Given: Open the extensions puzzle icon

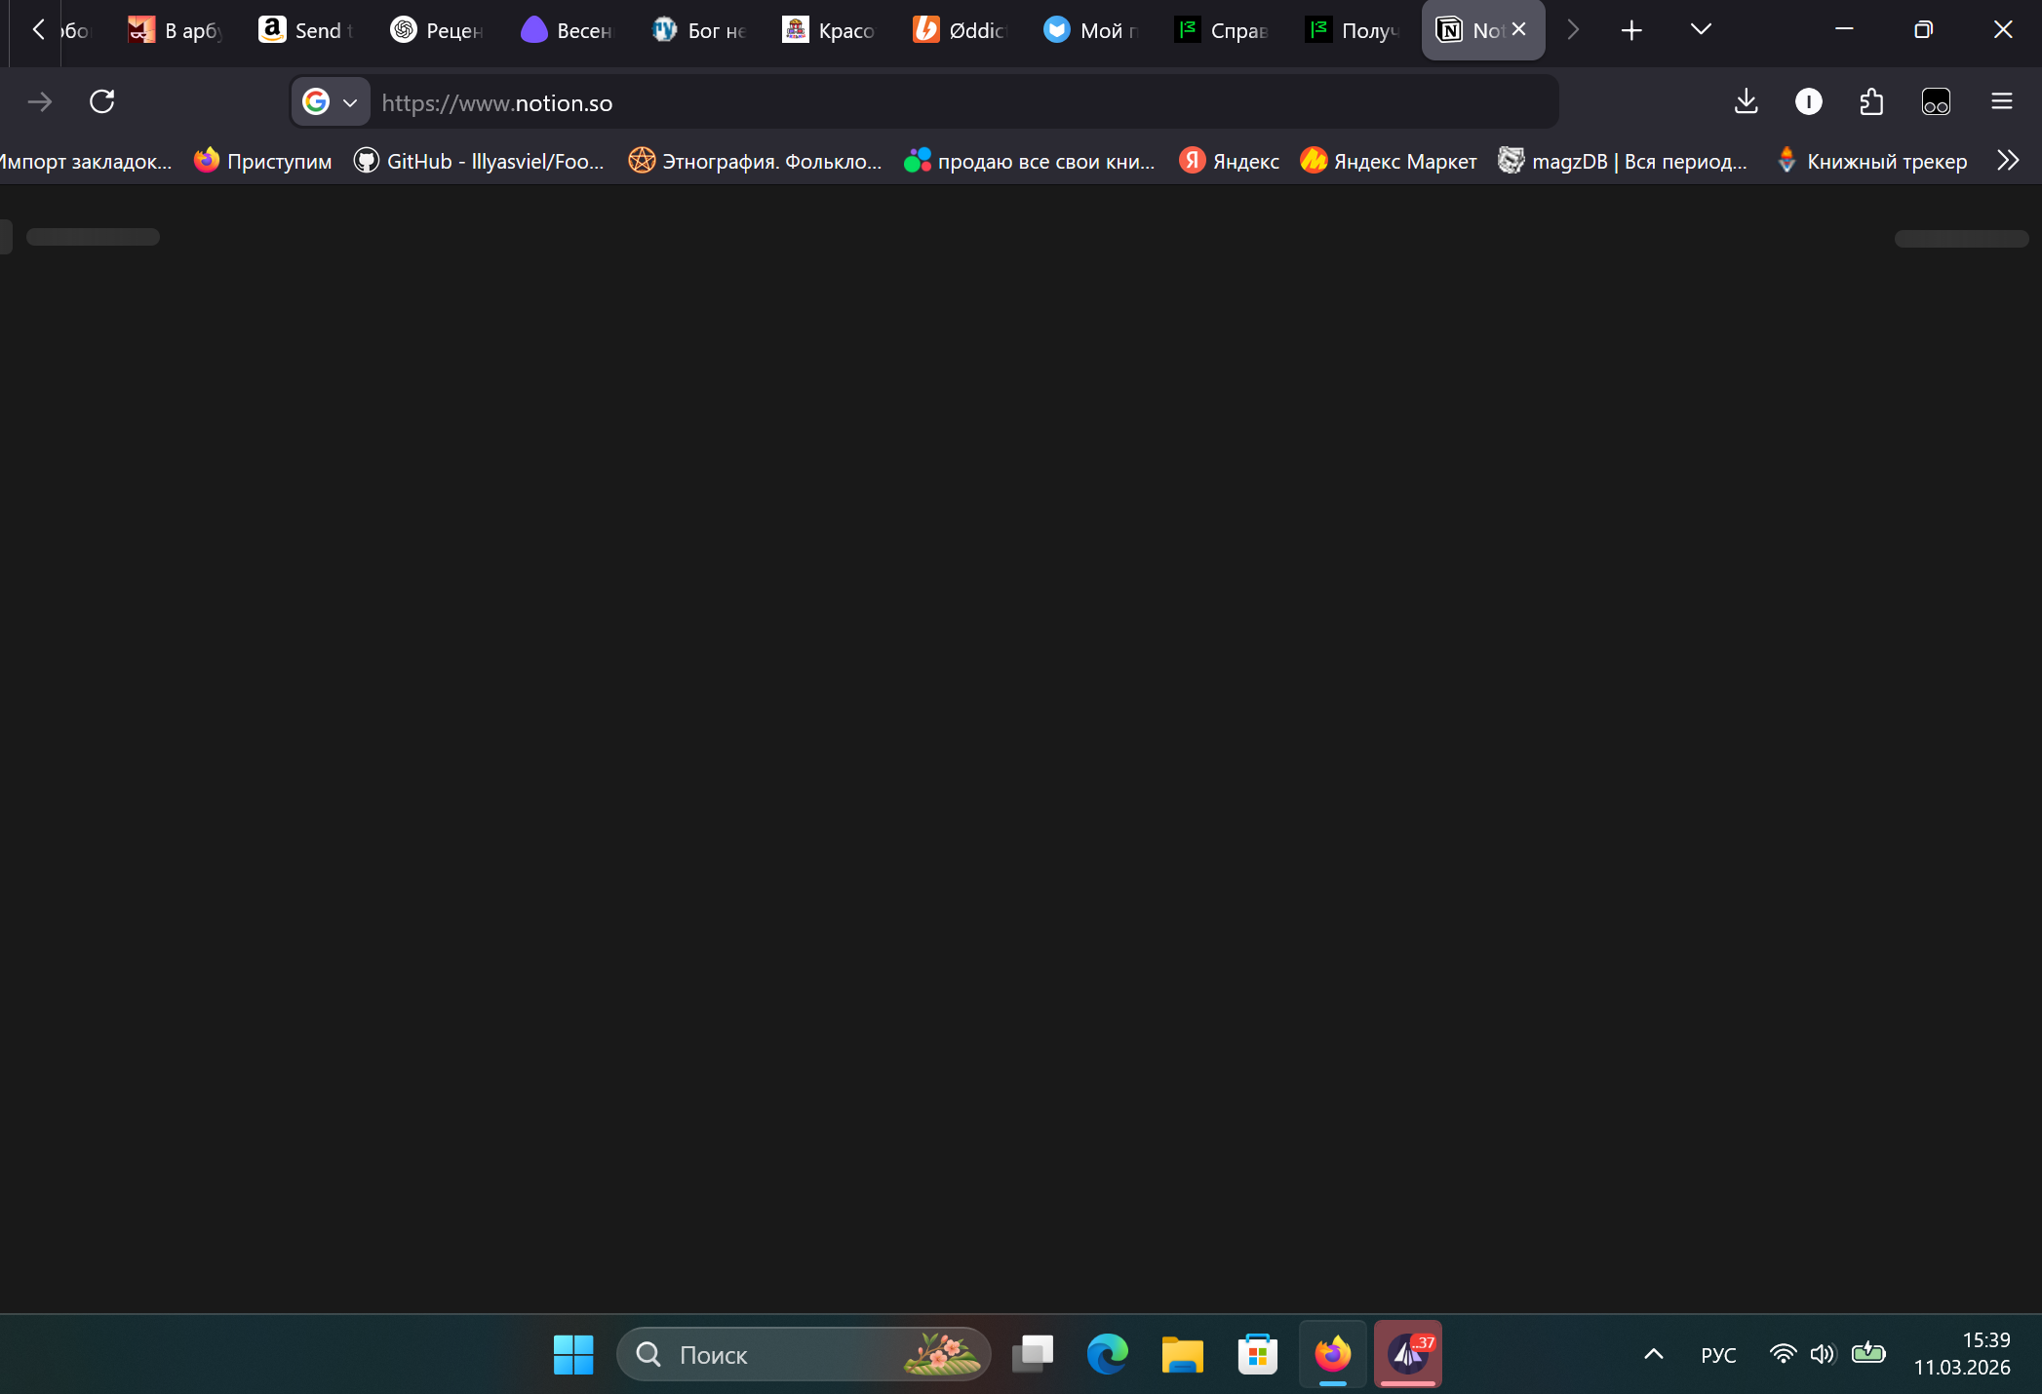Looking at the screenshot, I should click(1870, 101).
